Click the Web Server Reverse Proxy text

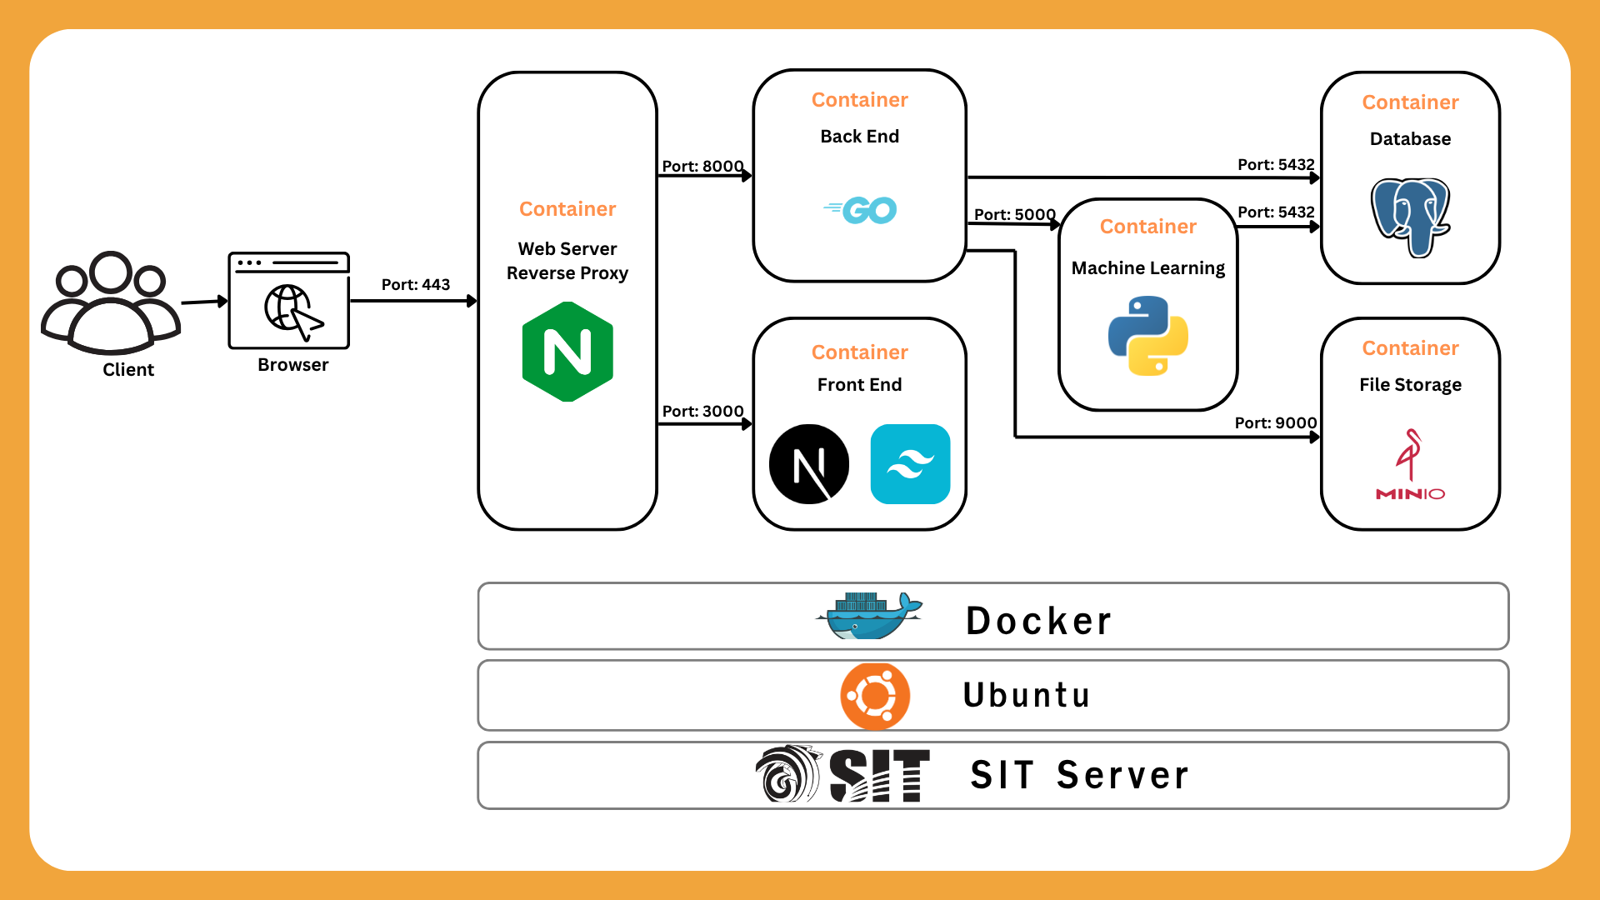pyautogui.click(x=567, y=261)
